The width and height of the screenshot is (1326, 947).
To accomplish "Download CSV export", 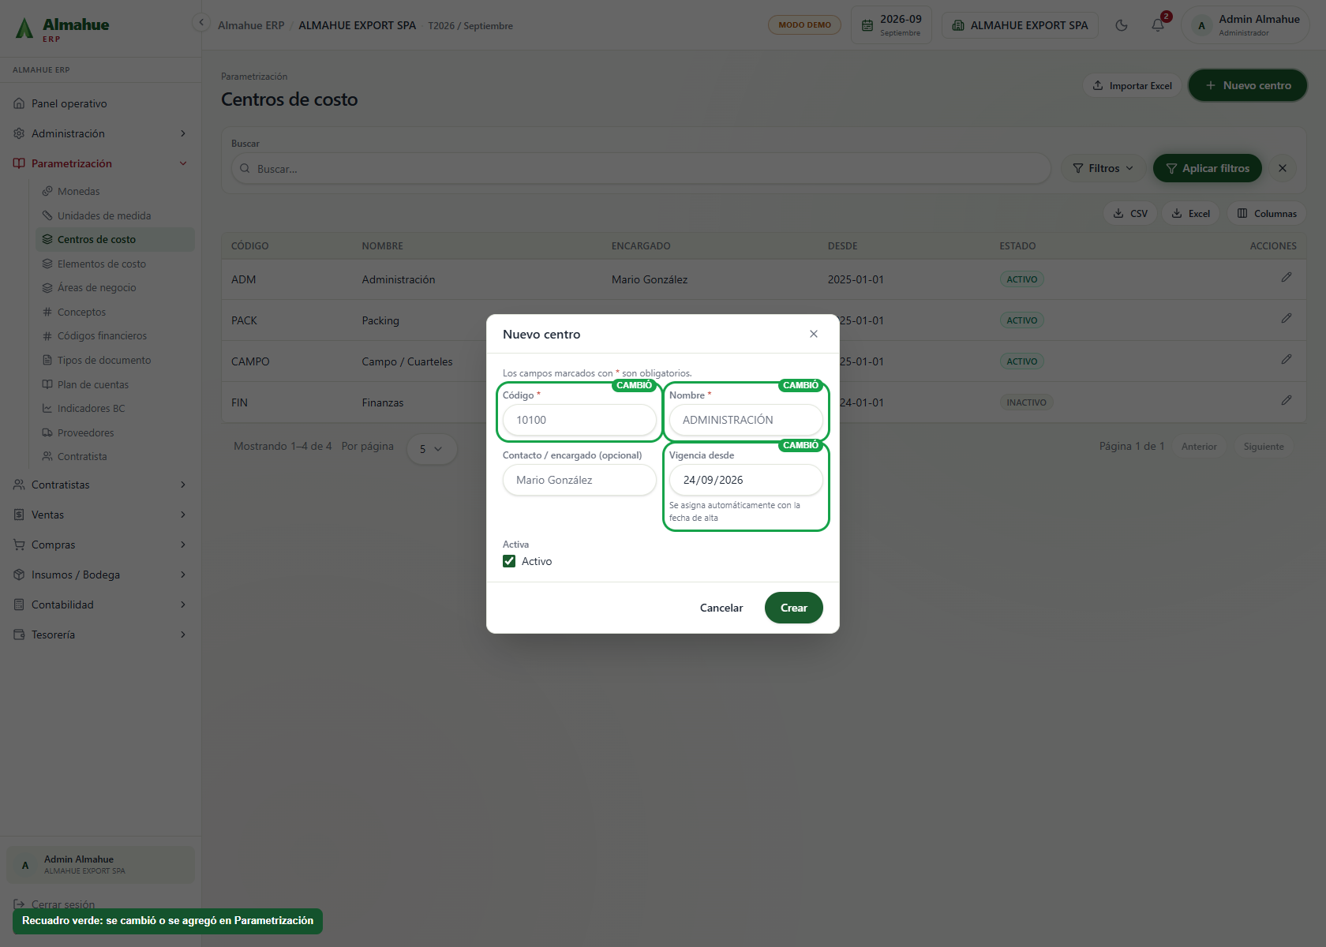I will pos(1130,213).
